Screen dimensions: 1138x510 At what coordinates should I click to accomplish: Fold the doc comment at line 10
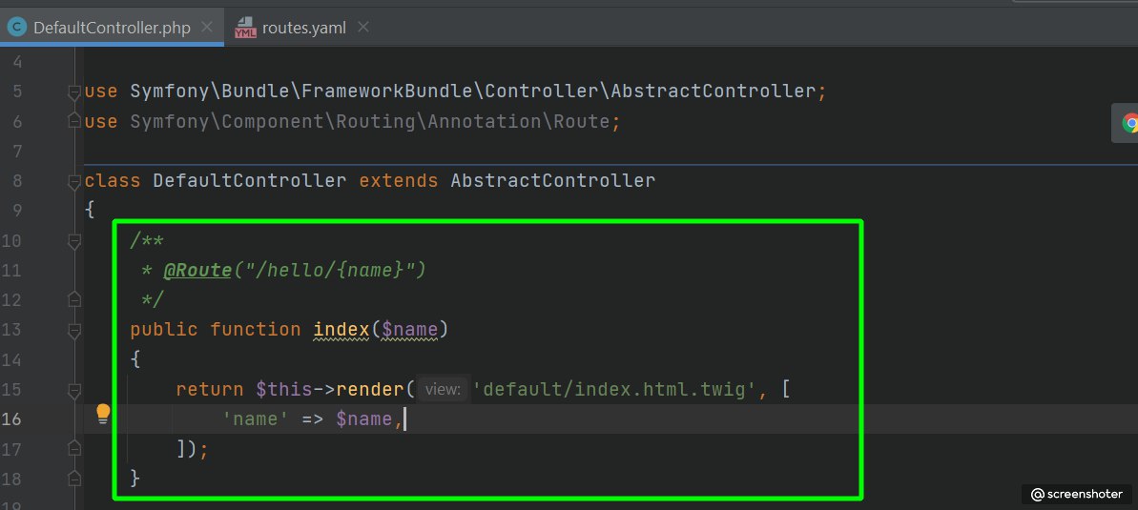pos(74,242)
